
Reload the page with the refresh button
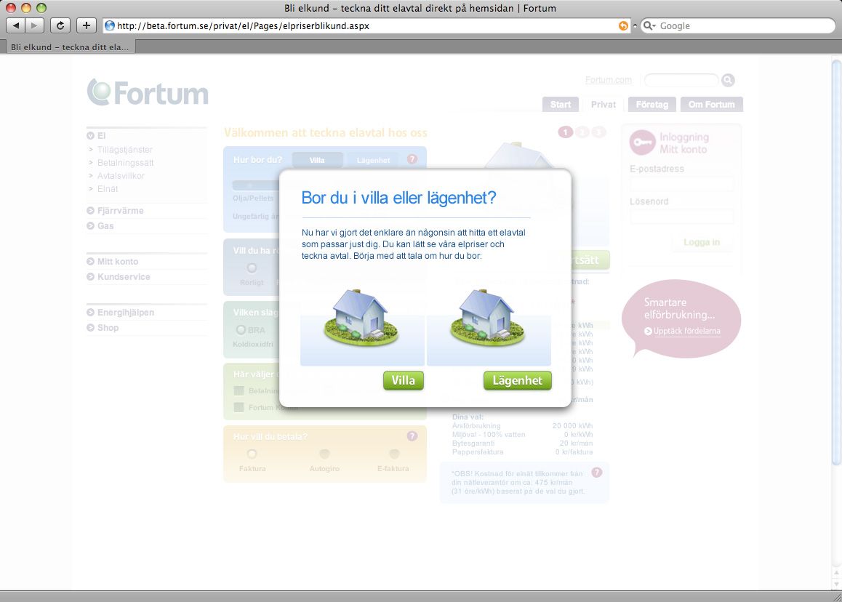(x=60, y=25)
